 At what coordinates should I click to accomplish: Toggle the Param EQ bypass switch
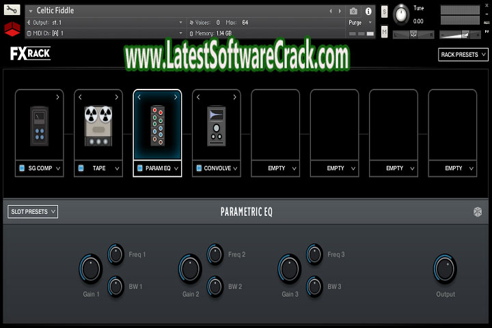click(140, 168)
